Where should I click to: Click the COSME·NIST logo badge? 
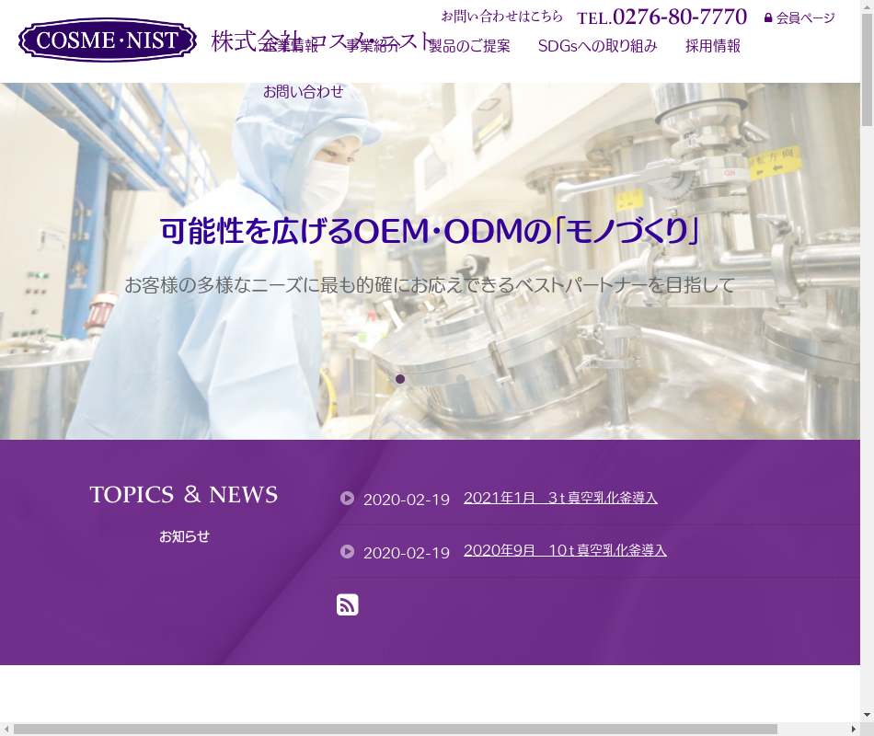(x=108, y=40)
